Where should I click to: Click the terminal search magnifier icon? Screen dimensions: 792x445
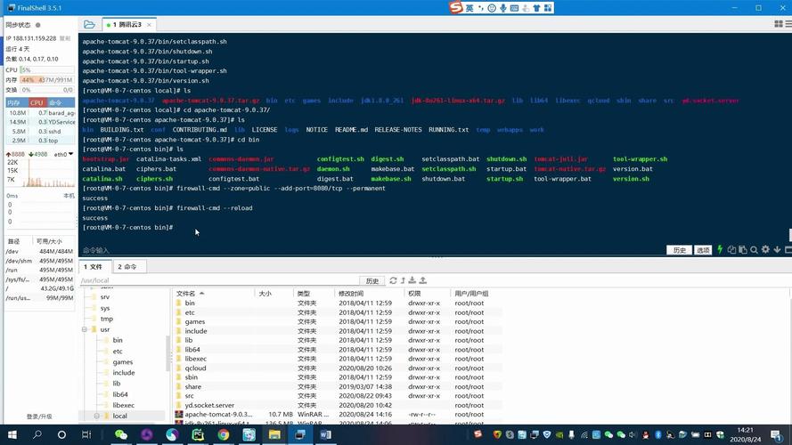coord(754,250)
